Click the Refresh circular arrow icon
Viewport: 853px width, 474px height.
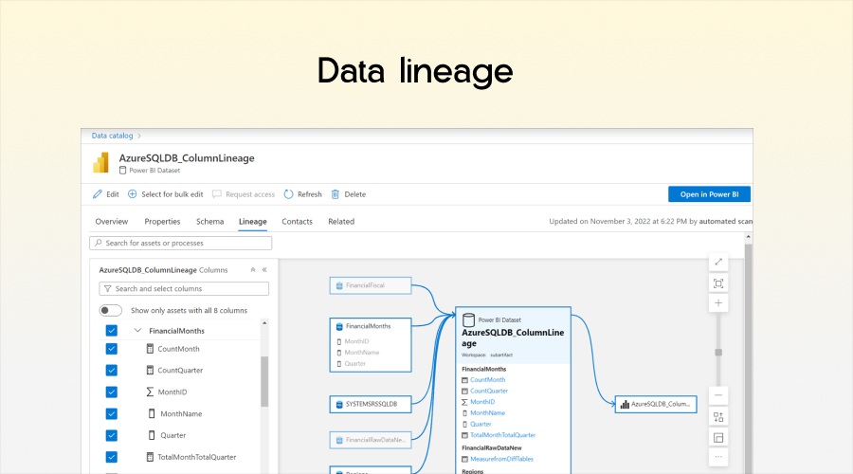tap(288, 194)
